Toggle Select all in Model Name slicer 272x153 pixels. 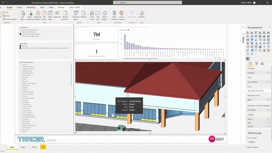pos(20,46)
